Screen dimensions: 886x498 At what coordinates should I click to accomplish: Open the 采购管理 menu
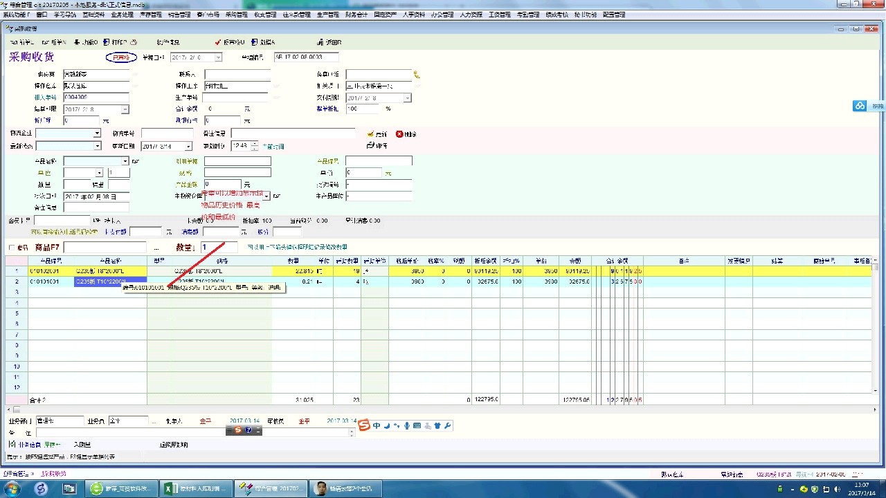tap(237, 14)
